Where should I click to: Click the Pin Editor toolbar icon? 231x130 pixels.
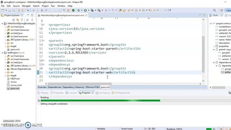coord(169,10)
